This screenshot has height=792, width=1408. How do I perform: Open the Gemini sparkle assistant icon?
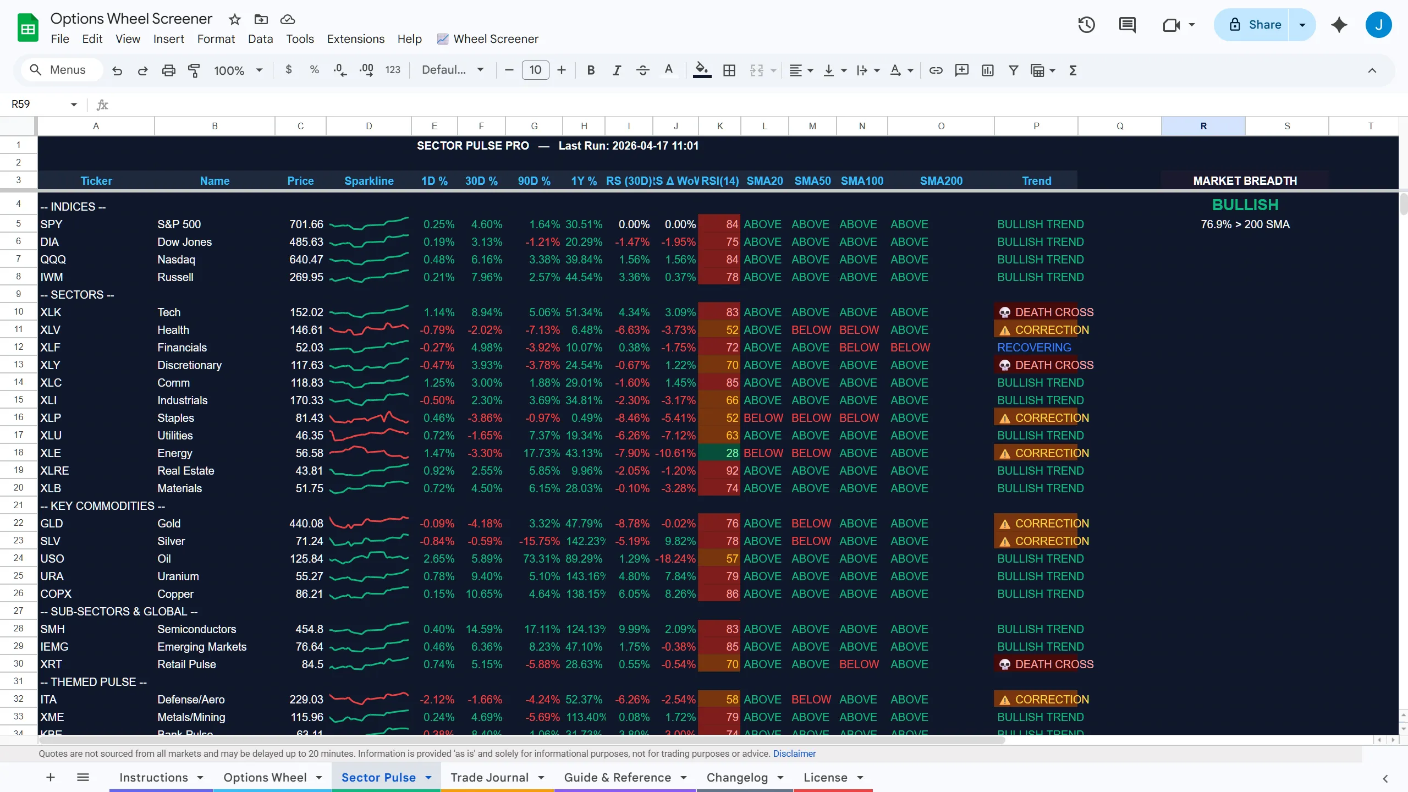click(1339, 25)
